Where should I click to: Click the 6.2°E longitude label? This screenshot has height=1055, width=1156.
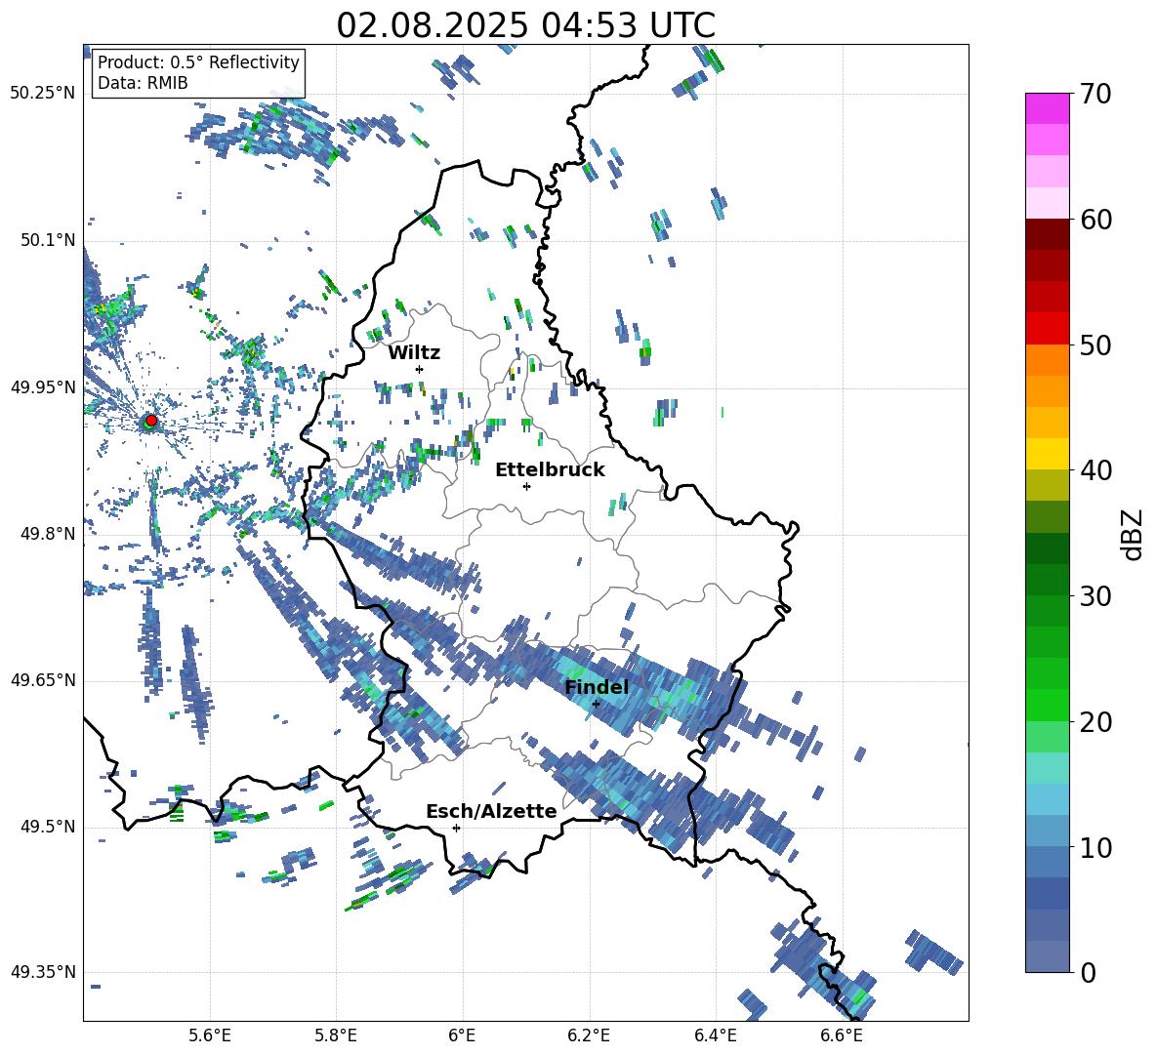589,1035
